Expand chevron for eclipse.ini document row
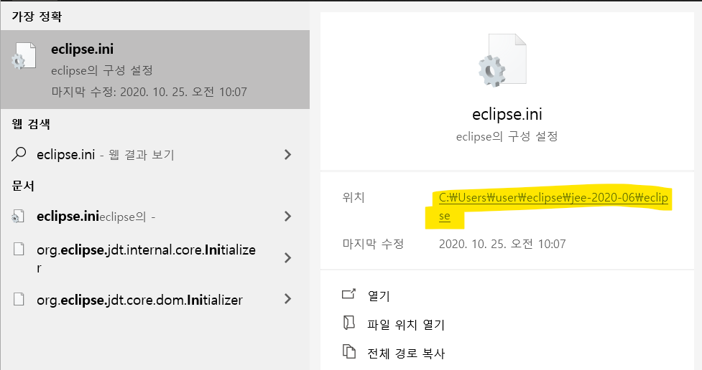The image size is (702, 370). click(x=288, y=217)
